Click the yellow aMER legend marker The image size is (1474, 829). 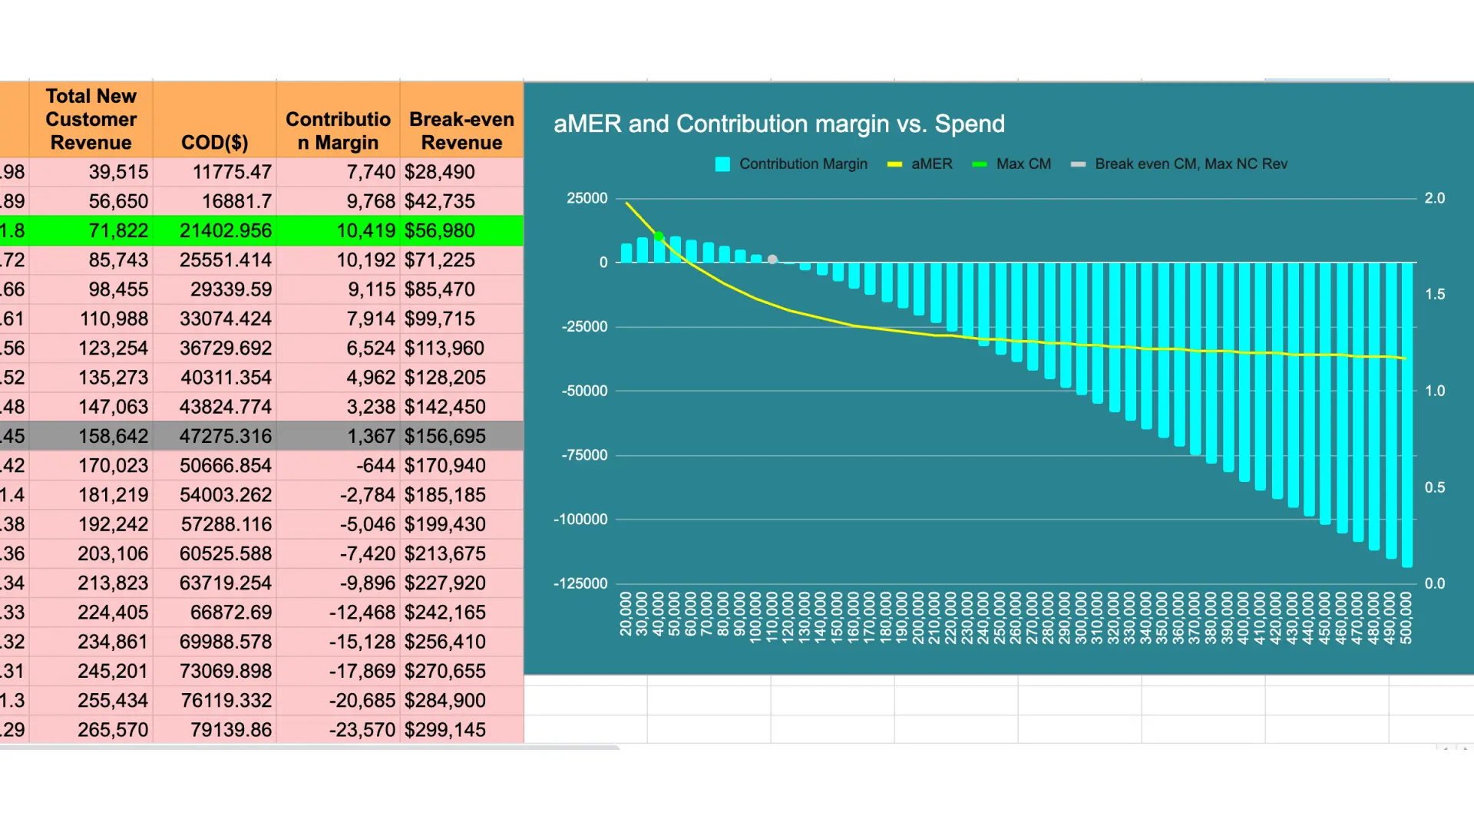click(894, 164)
